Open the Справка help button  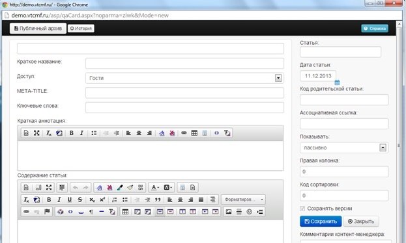375,29
